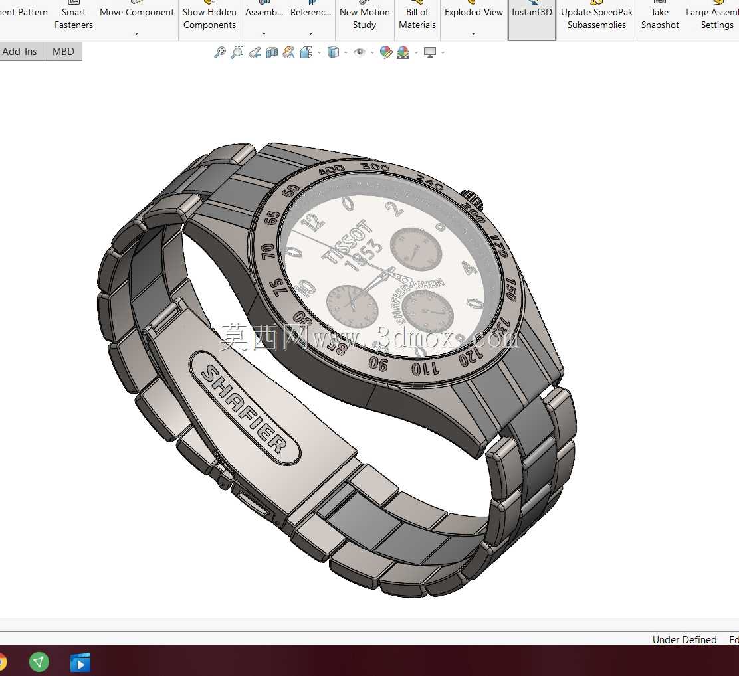Click Display Style cube icon

coord(333,52)
